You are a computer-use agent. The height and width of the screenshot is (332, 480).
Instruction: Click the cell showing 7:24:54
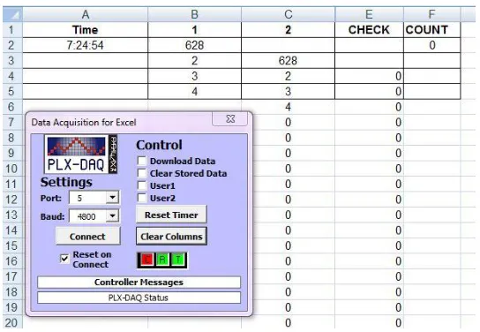tap(85, 45)
